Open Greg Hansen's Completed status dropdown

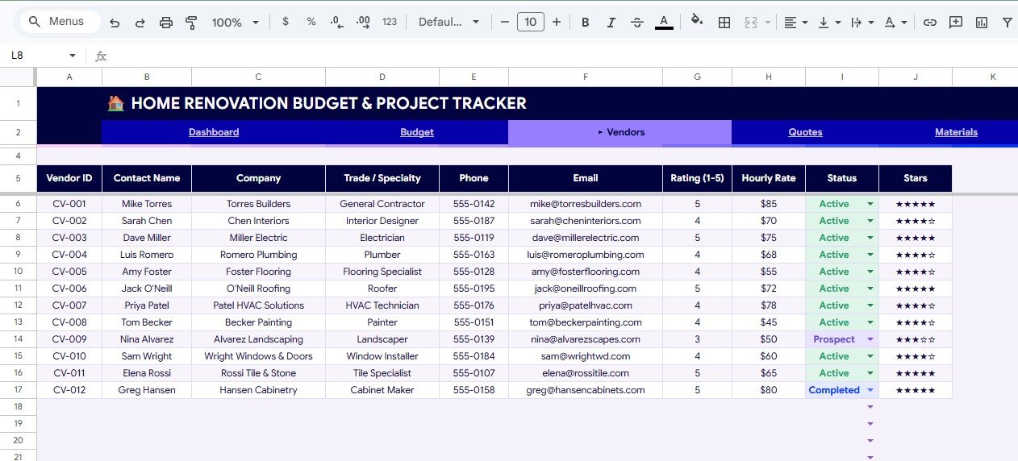point(870,390)
